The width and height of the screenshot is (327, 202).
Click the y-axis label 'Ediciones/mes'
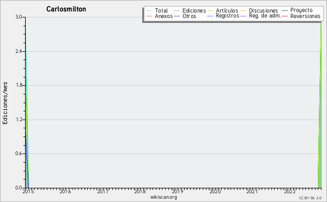point(5,103)
